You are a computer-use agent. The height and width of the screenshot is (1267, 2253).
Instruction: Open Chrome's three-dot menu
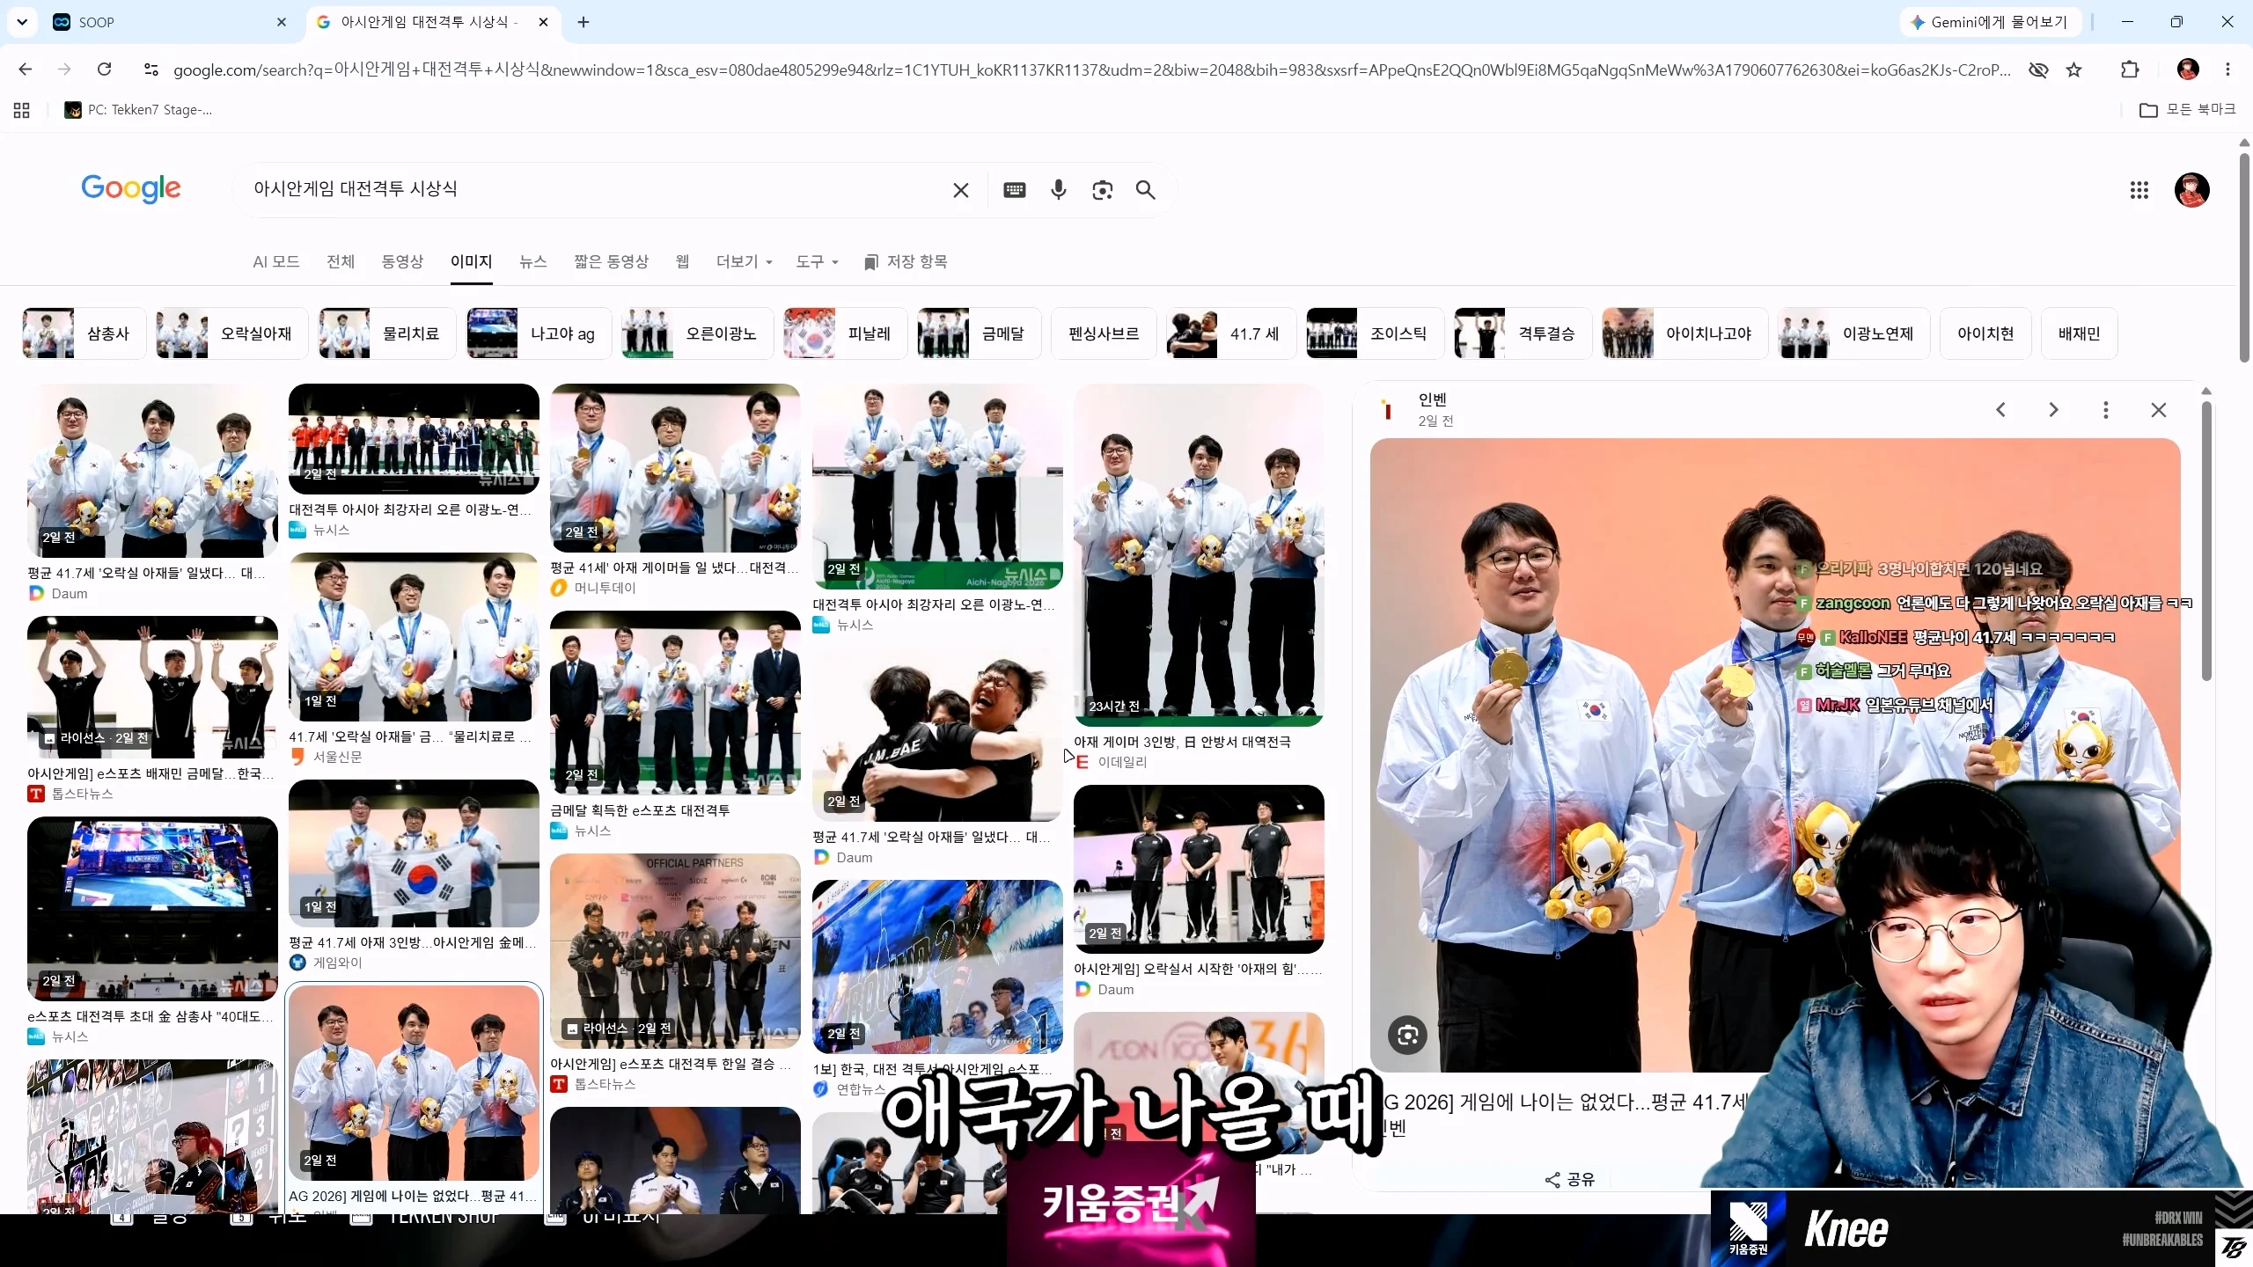pos(2228,70)
